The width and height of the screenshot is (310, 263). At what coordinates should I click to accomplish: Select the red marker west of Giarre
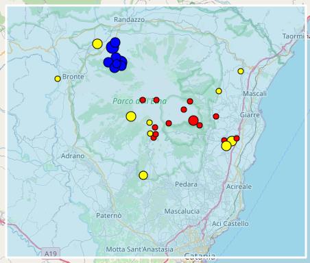tap(216, 116)
